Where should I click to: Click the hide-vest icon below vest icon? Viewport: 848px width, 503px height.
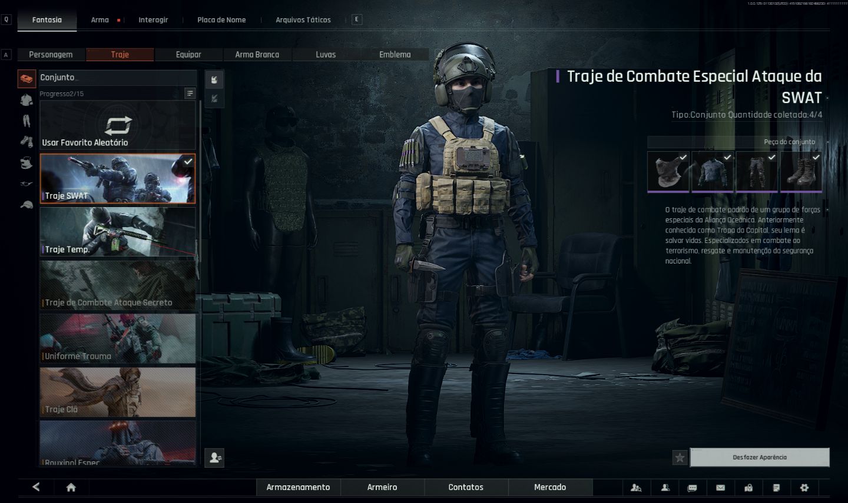pos(214,99)
